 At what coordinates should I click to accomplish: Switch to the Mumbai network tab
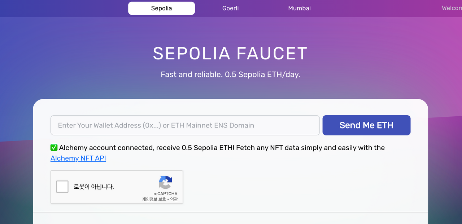click(300, 8)
